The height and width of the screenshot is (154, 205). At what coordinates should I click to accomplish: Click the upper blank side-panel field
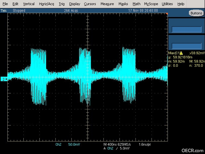(186, 29)
